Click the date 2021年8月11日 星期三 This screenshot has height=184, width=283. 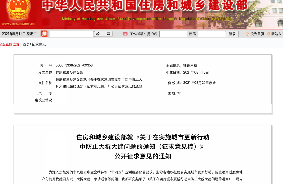19,34
